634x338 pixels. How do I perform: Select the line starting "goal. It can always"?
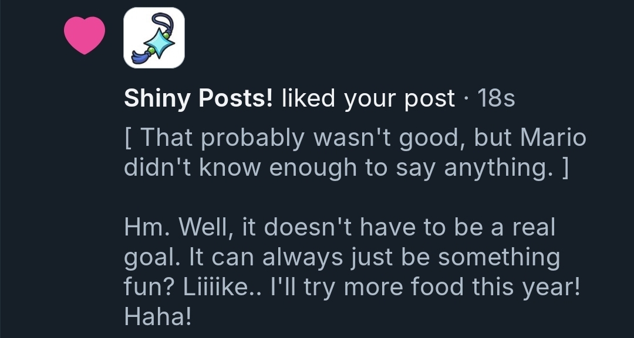click(x=342, y=258)
